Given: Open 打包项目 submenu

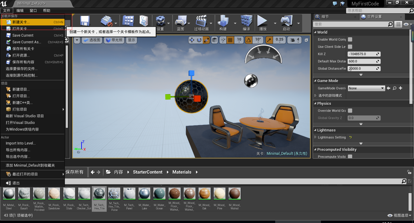Looking at the screenshot, I should 32,109.
